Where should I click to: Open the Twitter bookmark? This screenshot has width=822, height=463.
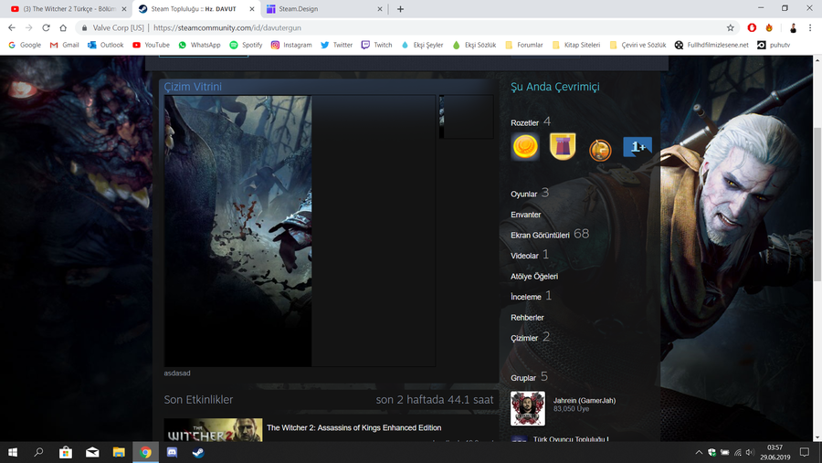pos(336,45)
